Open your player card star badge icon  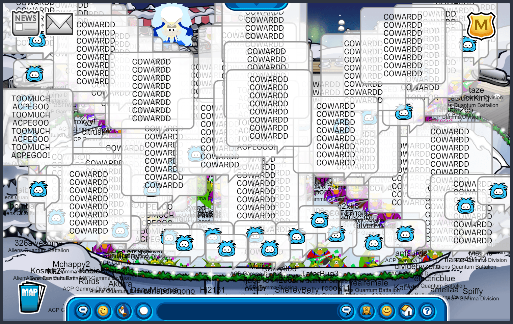367,310
